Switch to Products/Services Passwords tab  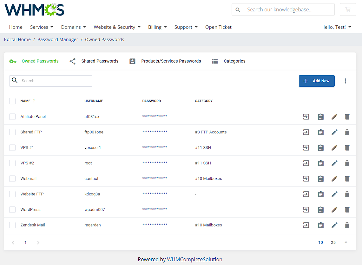(165, 61)
